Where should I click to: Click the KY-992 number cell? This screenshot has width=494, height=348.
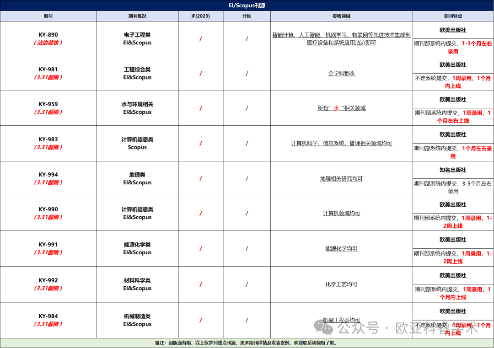48,284
